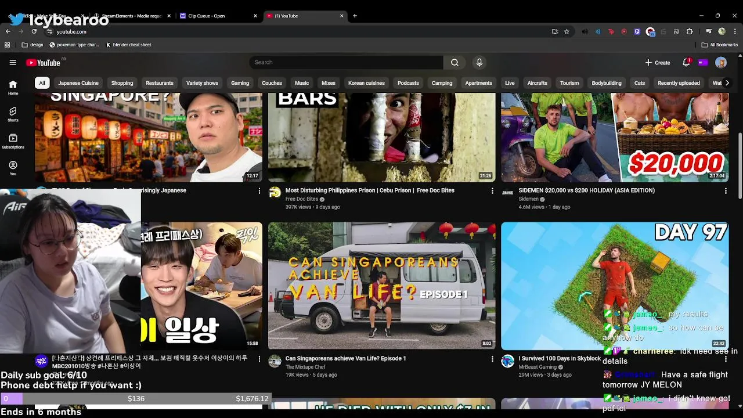Screen dimensions: 743x418
Task: Click the red Tp extension icon
Action: (611, 31)
